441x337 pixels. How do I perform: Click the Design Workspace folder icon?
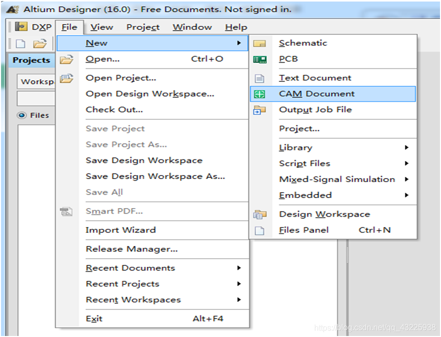[x=260, y=215]
